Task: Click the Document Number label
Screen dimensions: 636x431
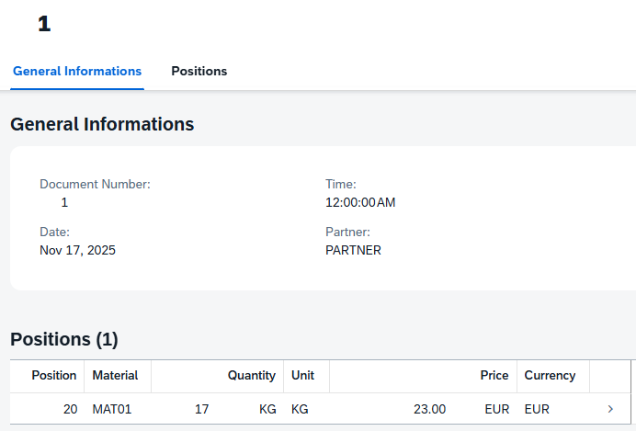Action: coord(95,184)
